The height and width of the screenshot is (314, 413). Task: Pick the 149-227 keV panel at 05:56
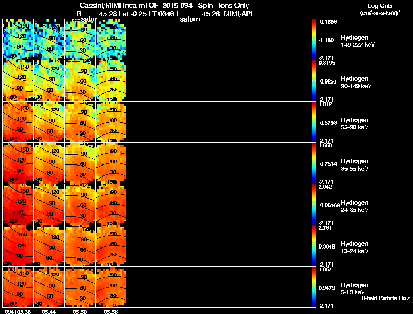110,40
